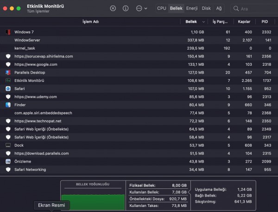The height and width of the screenshot is (212, 278).
Task: Click the https://www.technopat.net process name
Action: [38, 121]
